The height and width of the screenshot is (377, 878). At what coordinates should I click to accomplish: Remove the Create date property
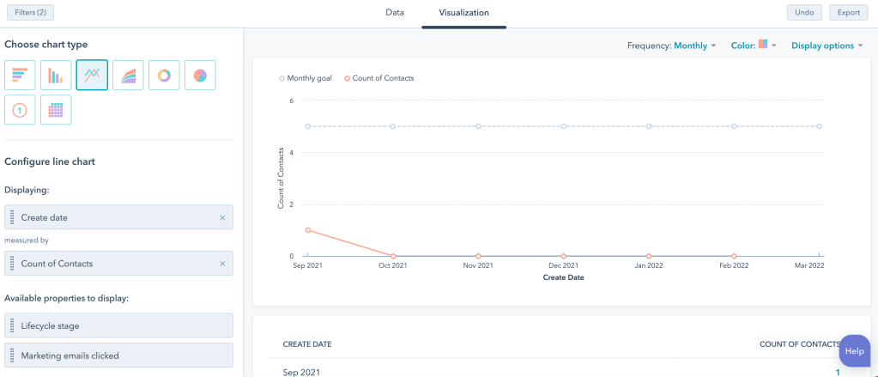222,218
